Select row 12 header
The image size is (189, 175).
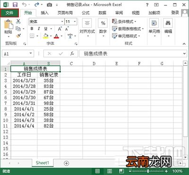tap(6, 132)
